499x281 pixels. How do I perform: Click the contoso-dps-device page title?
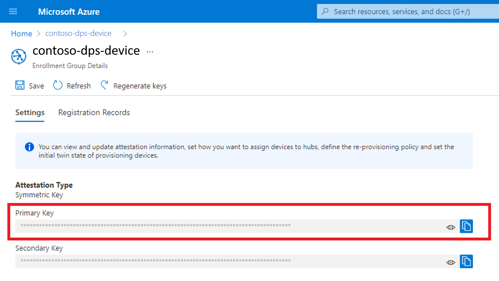[x=86, y=50]
